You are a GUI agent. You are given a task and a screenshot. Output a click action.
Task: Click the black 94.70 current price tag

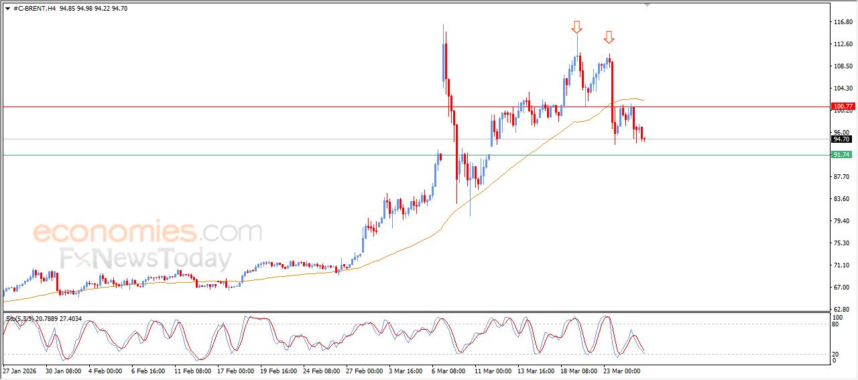click(842, 139)
